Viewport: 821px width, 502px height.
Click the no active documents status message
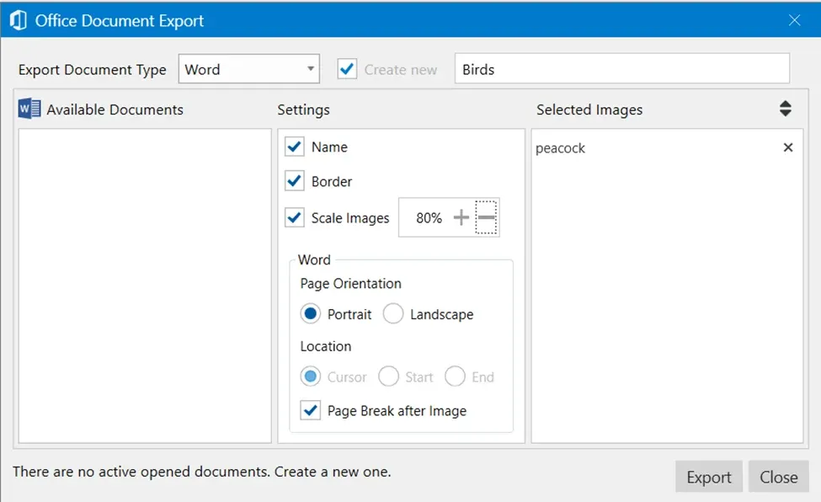201,472
